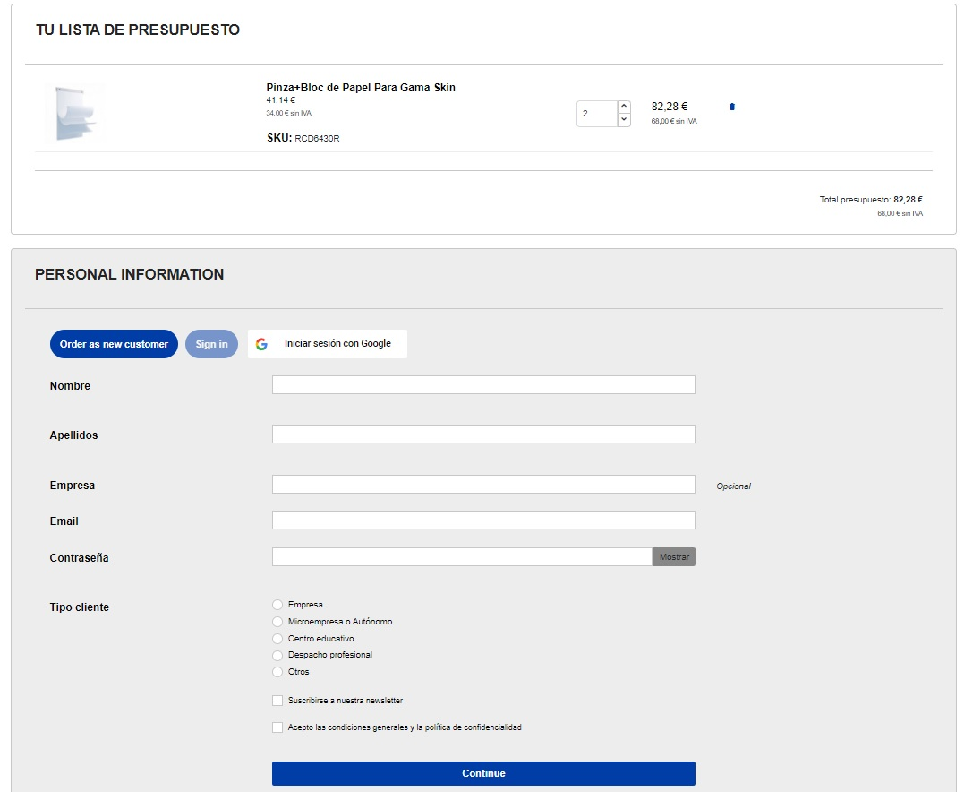Click the PERSONAL INFORMATION heading
Viewport: 973px width, 792px height.
pos(129,274)
